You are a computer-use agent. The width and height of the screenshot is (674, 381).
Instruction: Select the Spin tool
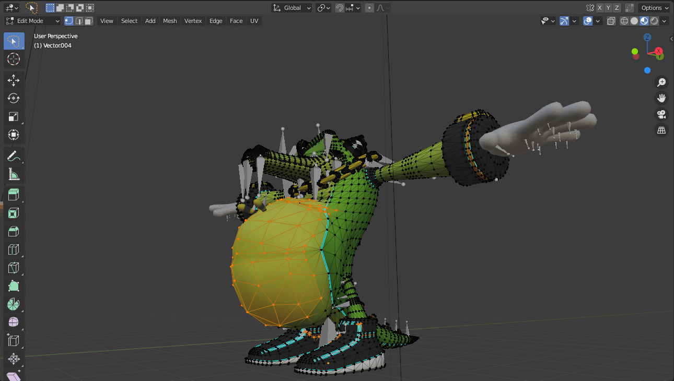click(14, 305)
